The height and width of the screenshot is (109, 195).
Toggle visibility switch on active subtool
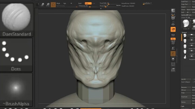click(191, 35)
